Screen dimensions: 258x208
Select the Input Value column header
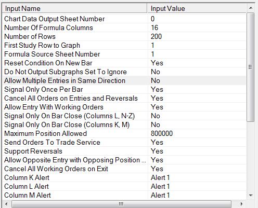pyautogui.click(x=197, y=8)
